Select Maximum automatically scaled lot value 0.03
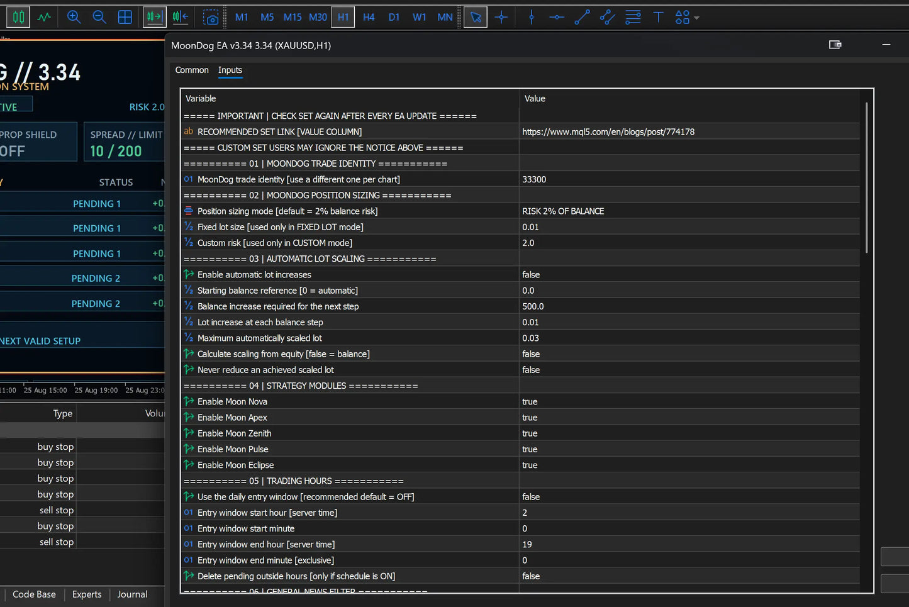This screenshot has height=607, width=909. (689, 338)
